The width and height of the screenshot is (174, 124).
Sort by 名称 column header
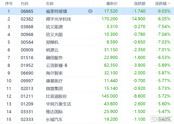click(50, 4)
